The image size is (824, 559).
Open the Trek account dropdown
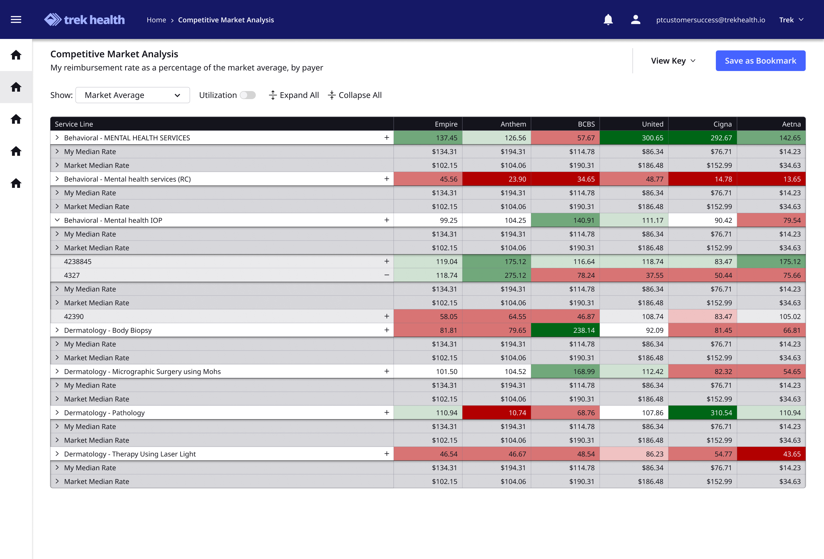(x=791, y=20)
